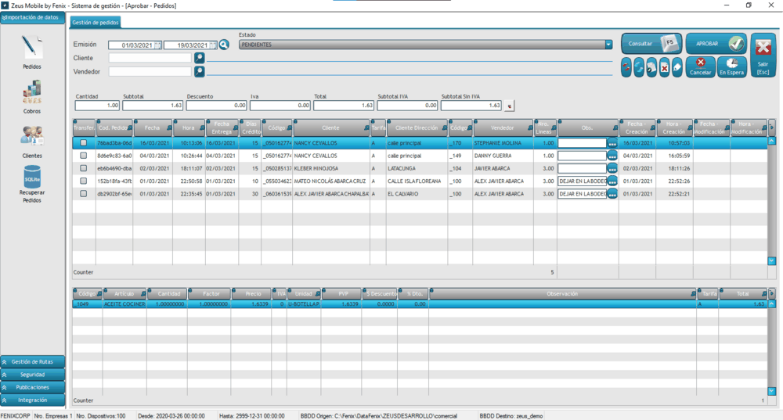This screenshot has height=420, width=783.
Task: Click the Salir [Esc] button
Action: pos(763,56)
